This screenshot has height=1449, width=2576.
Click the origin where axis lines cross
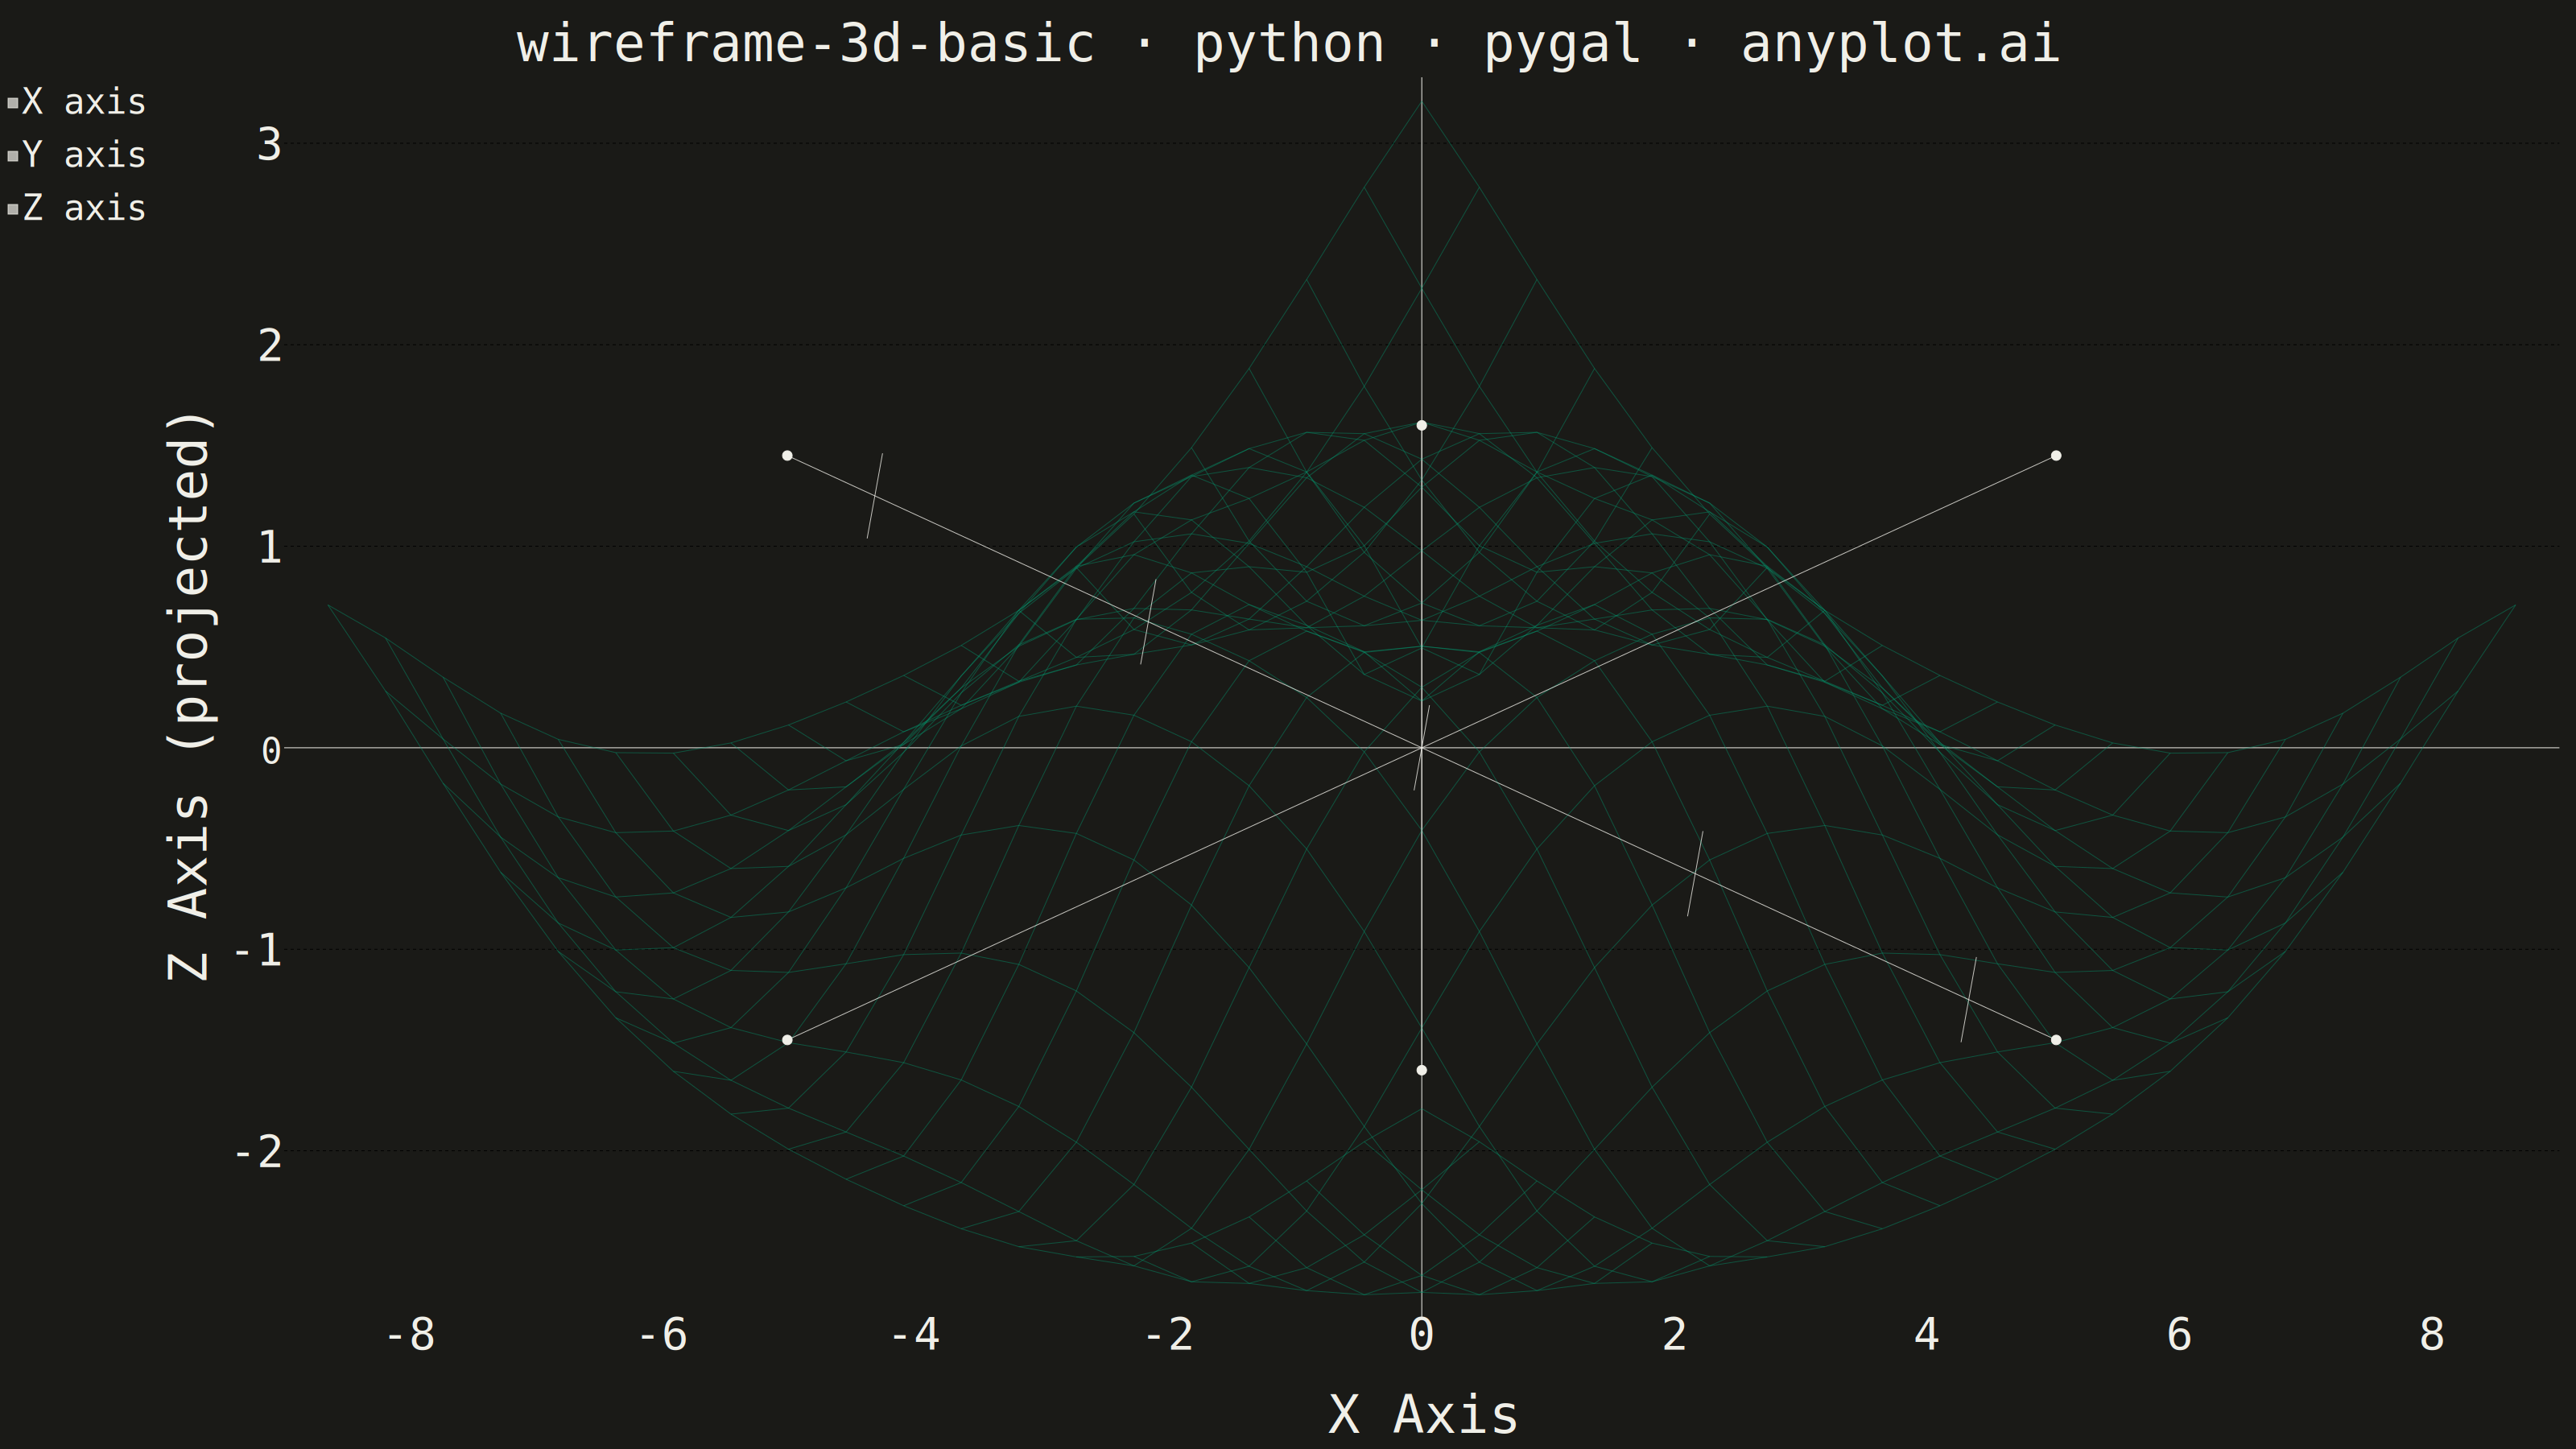(x=1421, y=747)
